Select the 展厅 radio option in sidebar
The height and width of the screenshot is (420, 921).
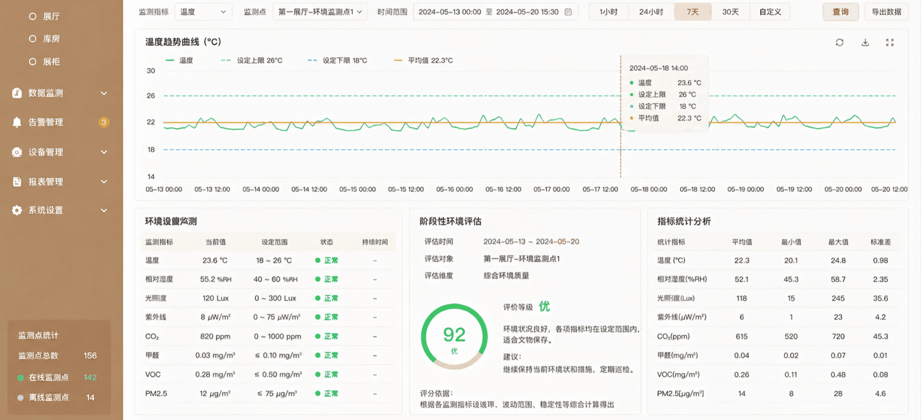pos(33,17)
